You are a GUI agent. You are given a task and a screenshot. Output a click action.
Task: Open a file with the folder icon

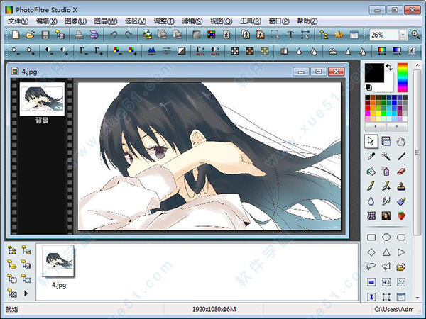pyautogui.click(x=31, y=35)
